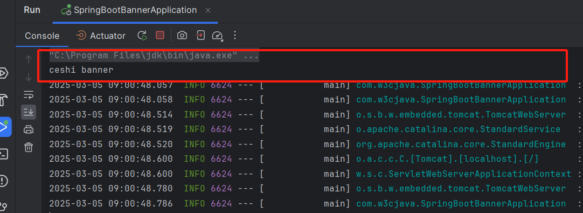Toggle soft-wrap in the console gutter
Viewport: 583px width, 213px height.
click(29, 94)
